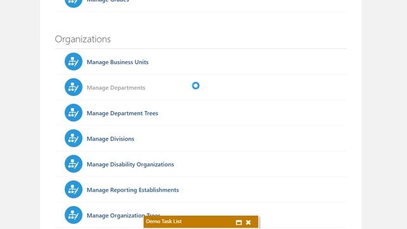Open the Manage Disability Organizations link
407x229 pixels.
click(x=130, y=164)
